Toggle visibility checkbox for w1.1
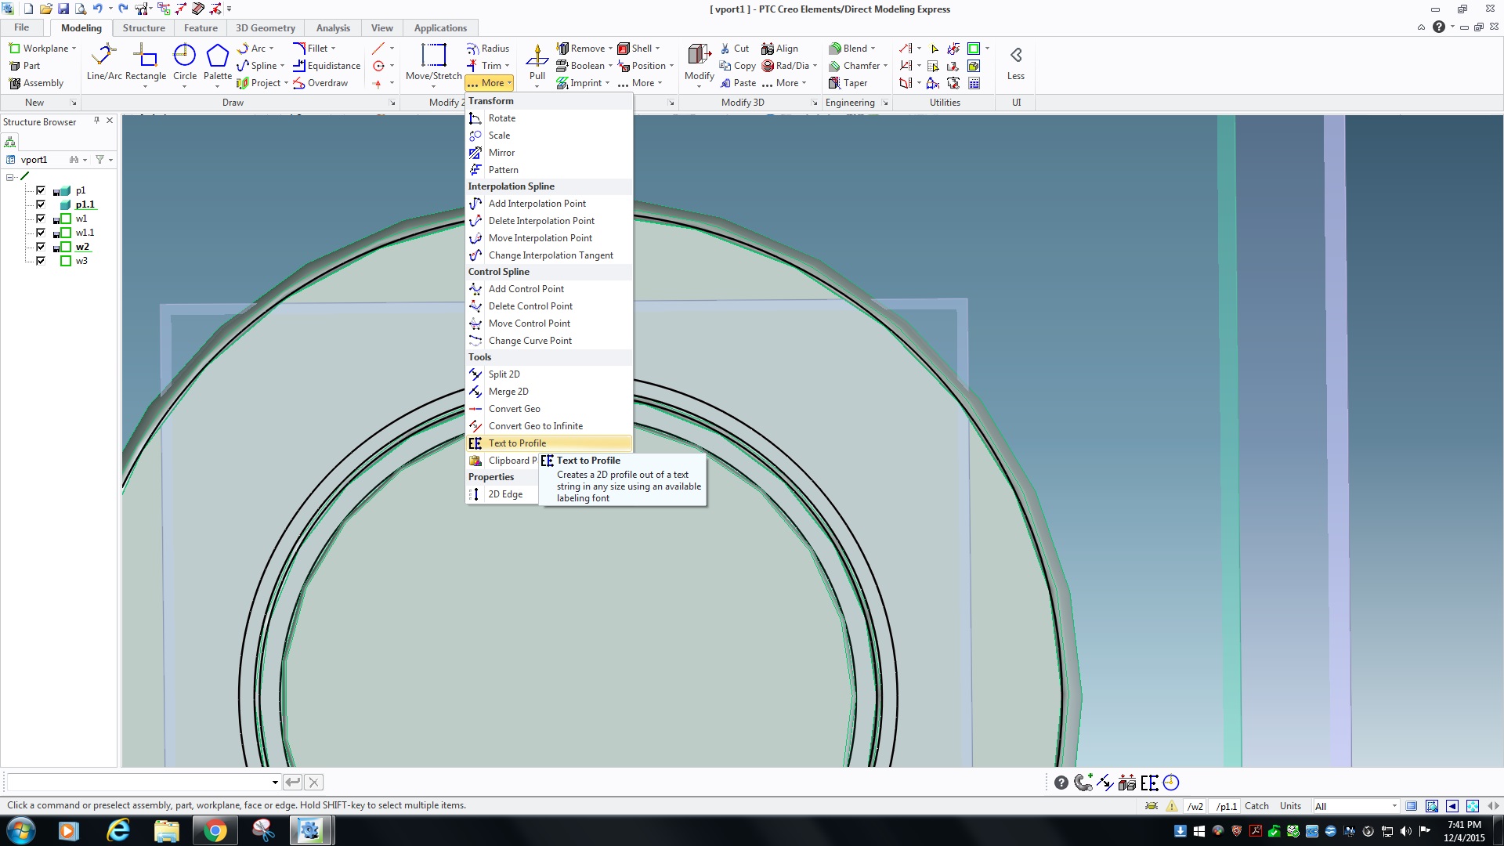The image size is (1504, 846). 41,233
